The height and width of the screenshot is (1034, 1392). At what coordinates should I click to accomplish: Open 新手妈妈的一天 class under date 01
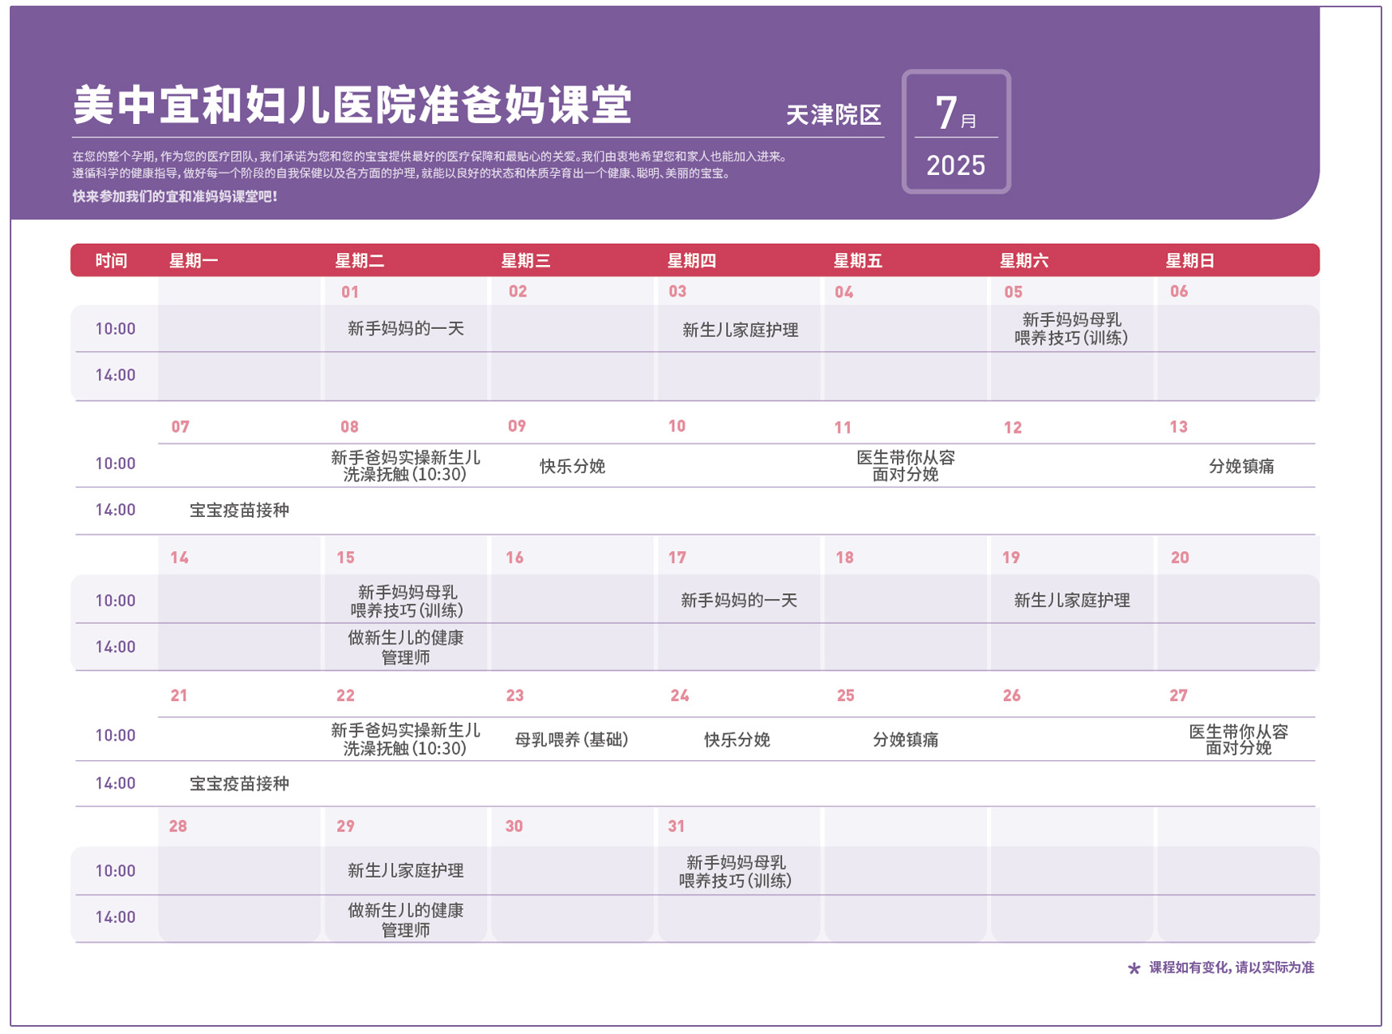tap(406, 329)
